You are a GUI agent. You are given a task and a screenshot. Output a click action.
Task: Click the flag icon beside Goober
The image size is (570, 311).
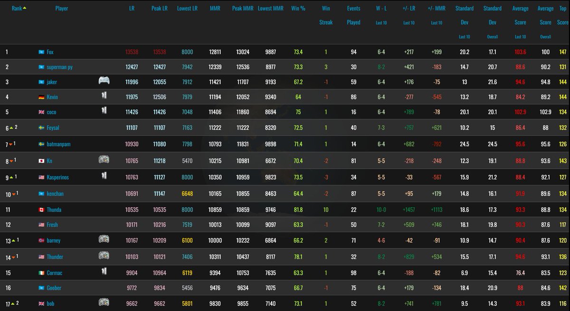41,288
